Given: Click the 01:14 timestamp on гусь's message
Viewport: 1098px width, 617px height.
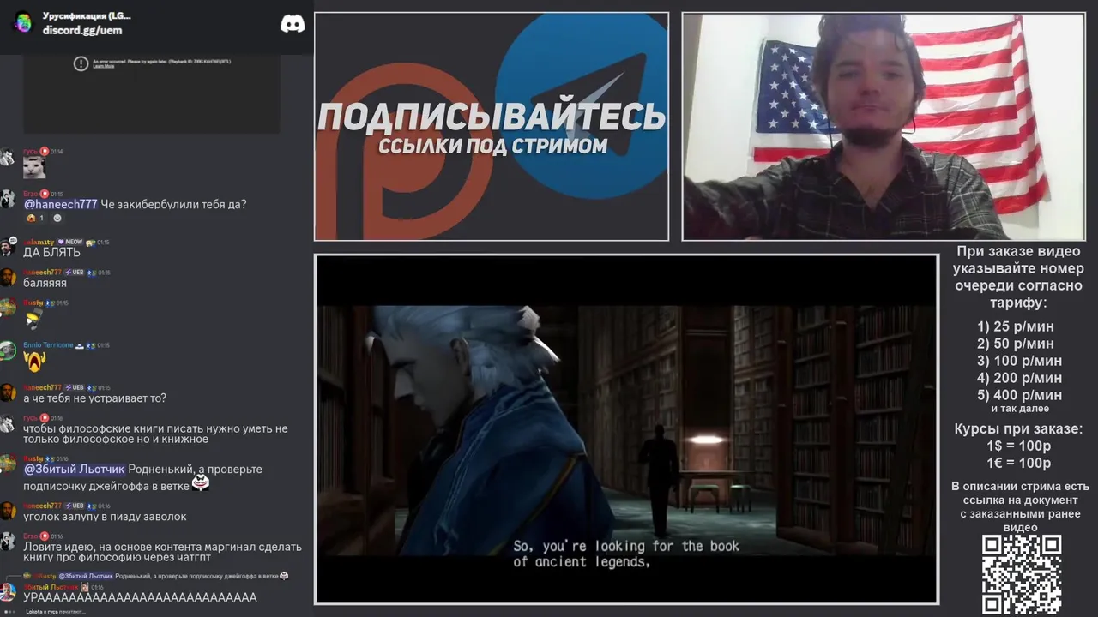Looking at the screenshot, I should (57, 152).
